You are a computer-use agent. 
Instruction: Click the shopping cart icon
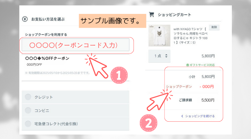point(151,15)
